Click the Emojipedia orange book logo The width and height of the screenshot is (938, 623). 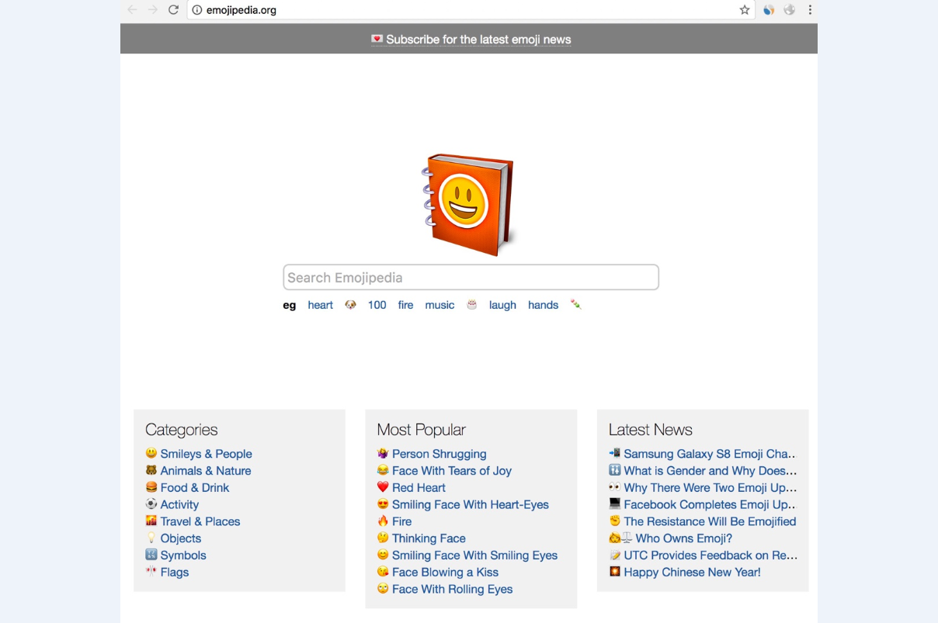469,205
